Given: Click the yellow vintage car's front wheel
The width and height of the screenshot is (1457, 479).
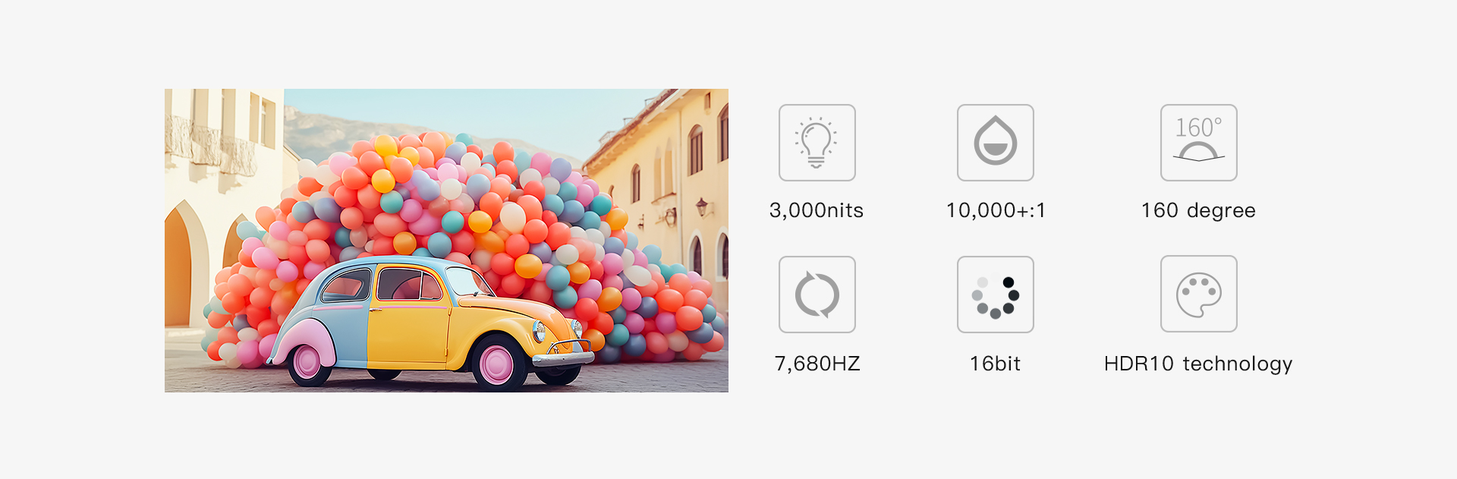Looking at the screenshot, I should 498,363.
